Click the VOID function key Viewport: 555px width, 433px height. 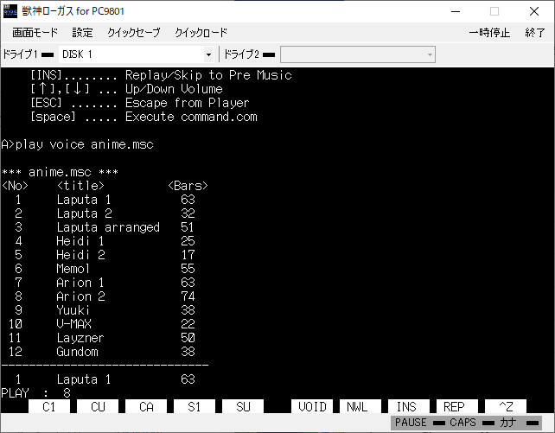(x=312, y=406)
